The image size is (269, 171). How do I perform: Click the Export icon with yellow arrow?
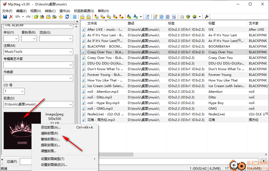(155, 17)
